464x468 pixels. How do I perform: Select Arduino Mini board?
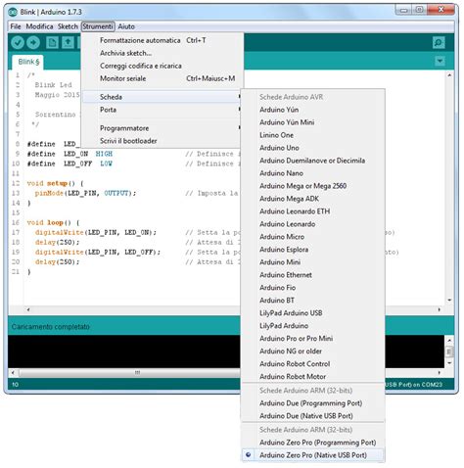click(x=313, y=262)
